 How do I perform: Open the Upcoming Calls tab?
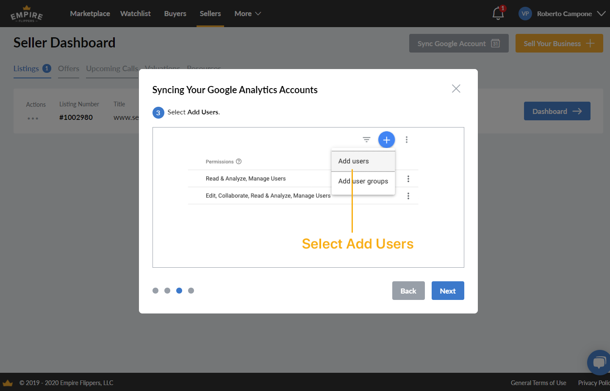(112, 69)
